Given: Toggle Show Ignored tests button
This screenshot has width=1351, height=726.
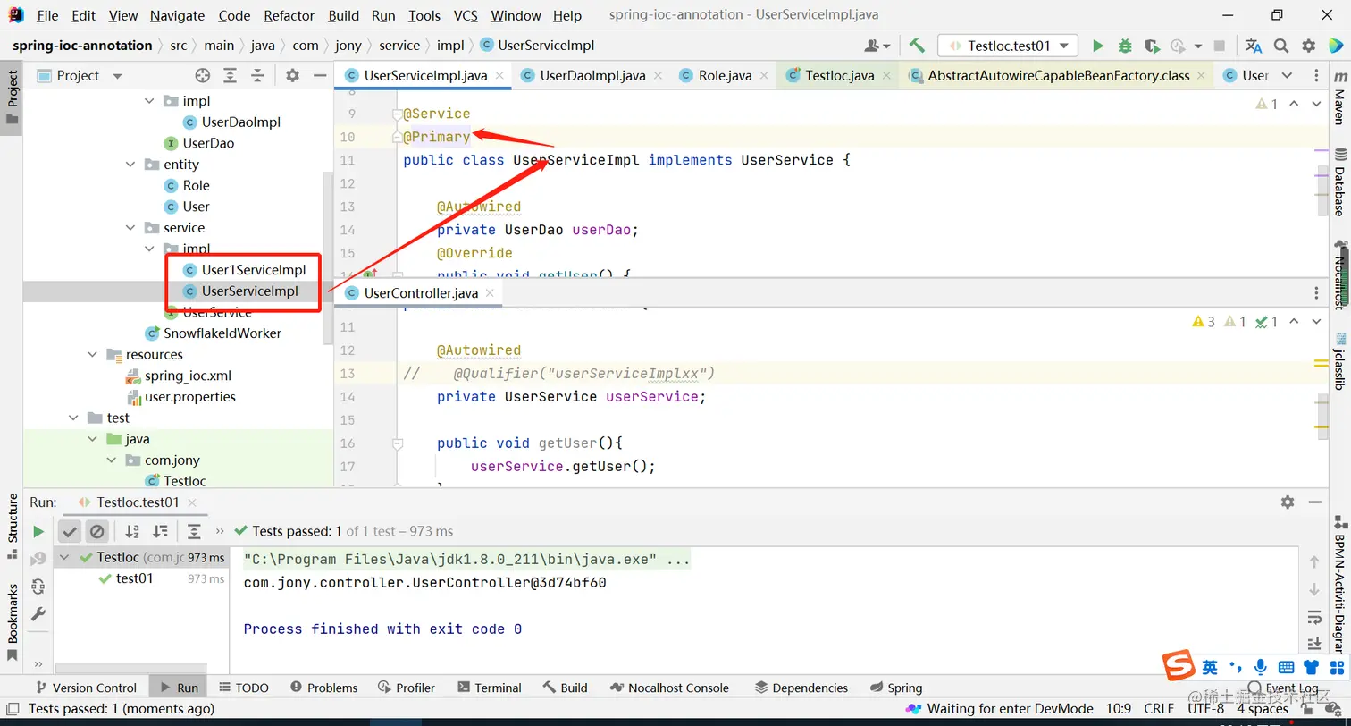Looking at the screenshot, I should [x=97, y=532].
